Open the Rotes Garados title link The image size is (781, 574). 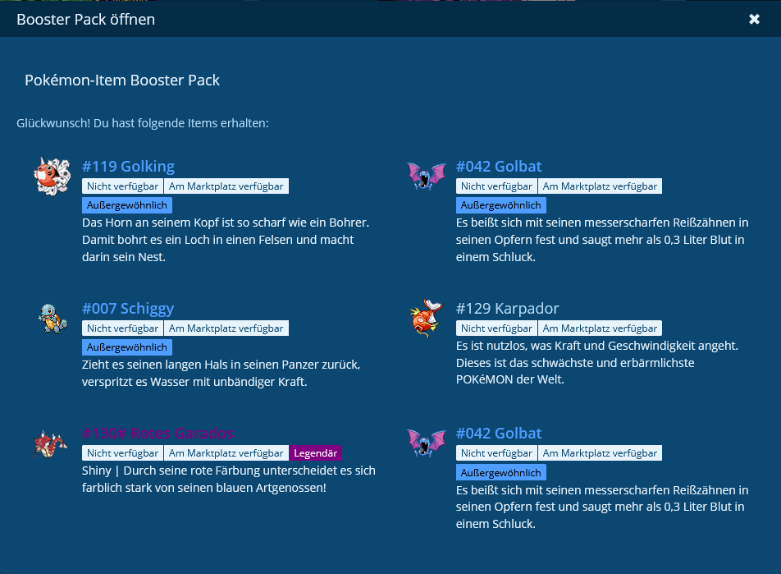tap(158, 434)
